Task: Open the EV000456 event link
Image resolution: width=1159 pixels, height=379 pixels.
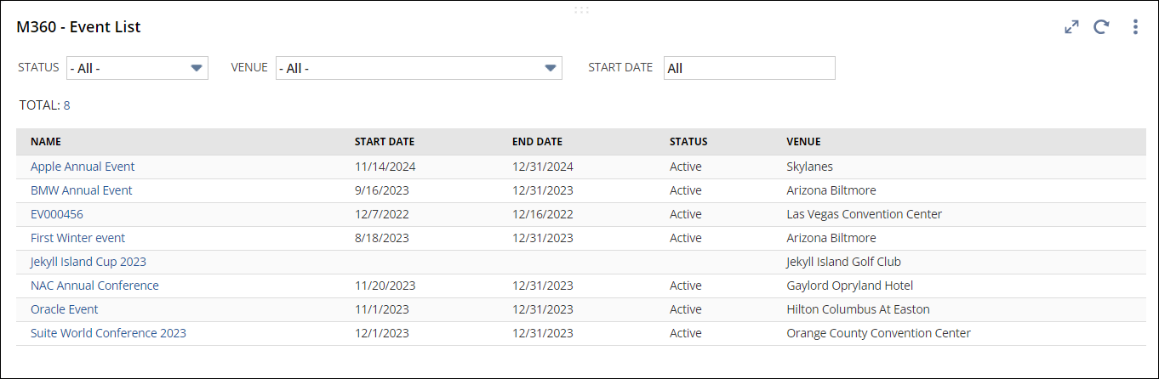Action: tap(57, 214)
